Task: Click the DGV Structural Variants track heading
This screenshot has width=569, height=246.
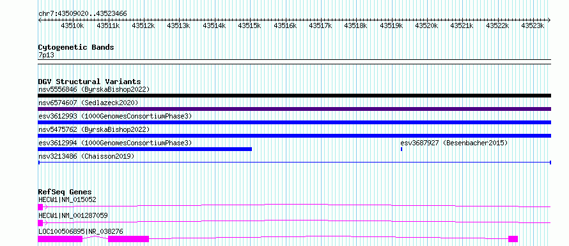Action: click(90, 82)
